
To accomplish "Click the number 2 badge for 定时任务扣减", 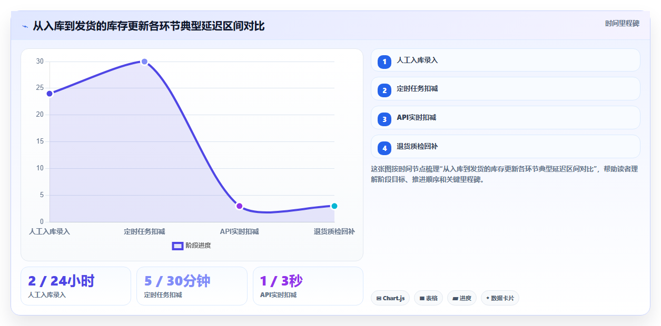I will (384, 90).
